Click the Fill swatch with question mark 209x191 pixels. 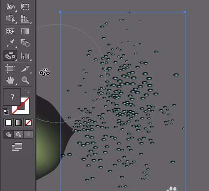(12, 97)
